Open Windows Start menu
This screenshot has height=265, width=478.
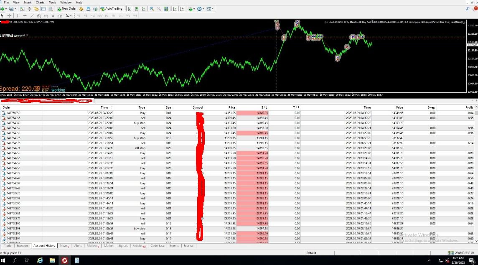point(3,260)
